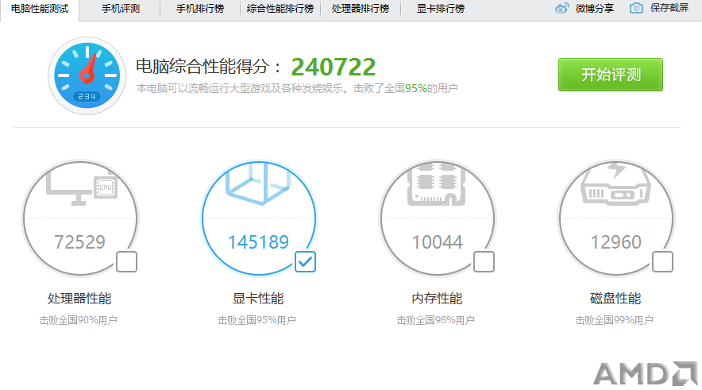Click the 击败全国90%用户 text

(x=79, y=320)
